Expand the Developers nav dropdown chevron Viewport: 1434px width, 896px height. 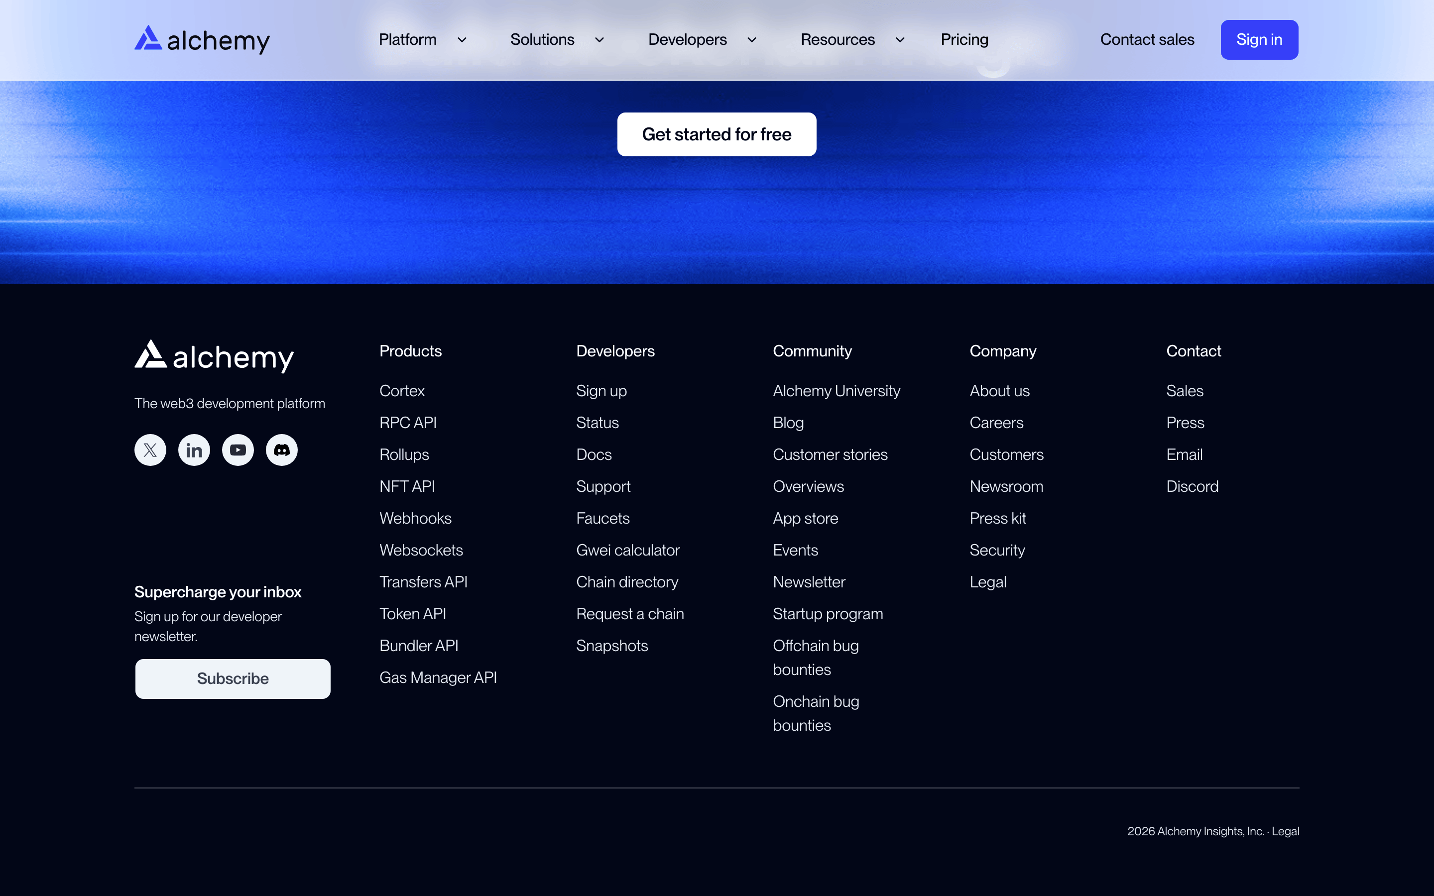click(752, 40)
